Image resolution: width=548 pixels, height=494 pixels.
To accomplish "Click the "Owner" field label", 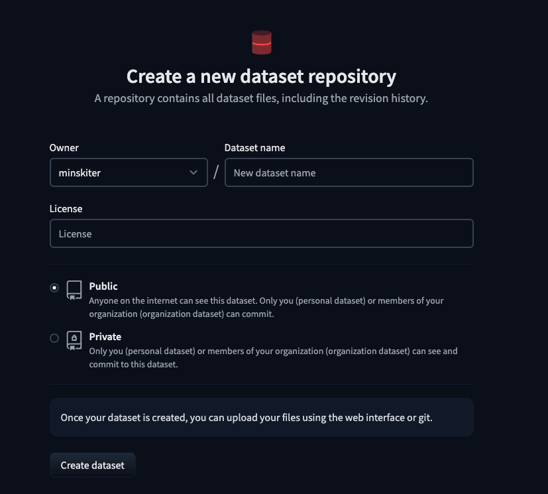I will (64, 148).
